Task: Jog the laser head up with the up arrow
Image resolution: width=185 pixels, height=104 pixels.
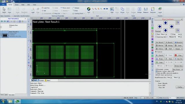Action: click(165, 23)
